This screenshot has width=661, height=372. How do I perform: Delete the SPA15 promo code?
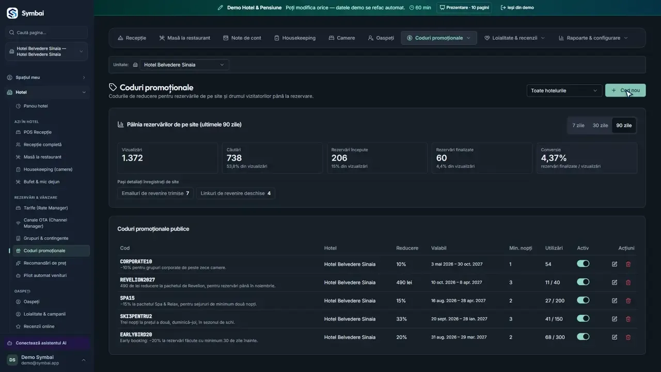point(628,301)
